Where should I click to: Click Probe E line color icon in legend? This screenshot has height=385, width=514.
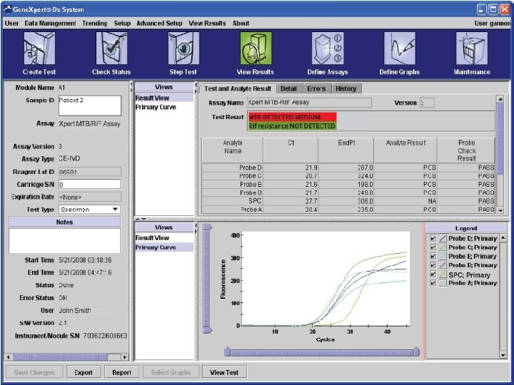[443, 257]
